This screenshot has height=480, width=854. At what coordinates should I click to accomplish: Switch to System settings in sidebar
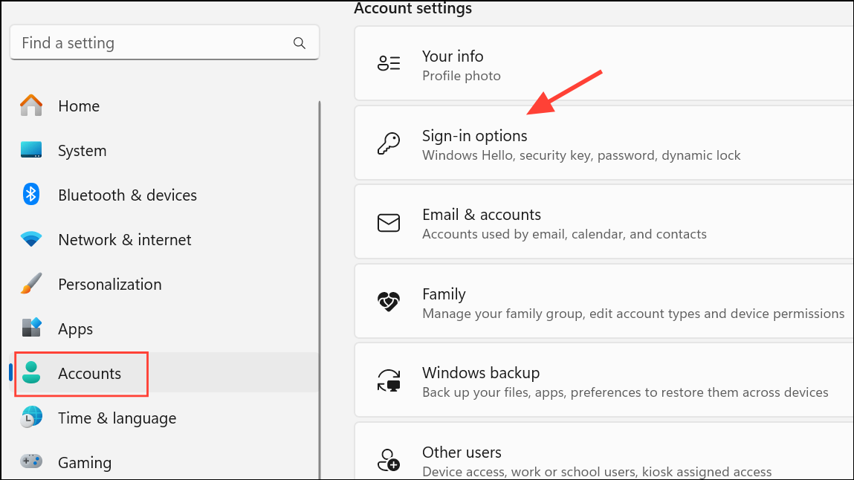[82, 150]
